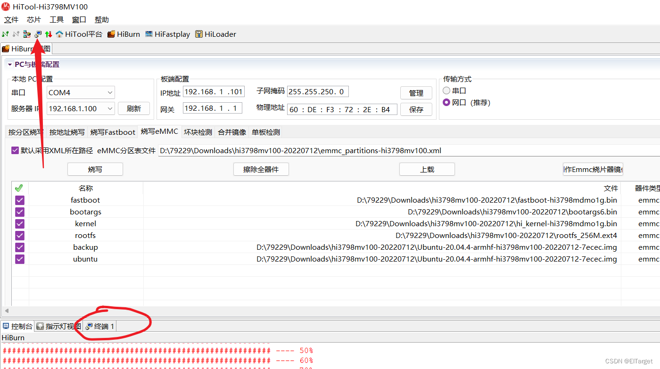Switch to the 指示灯视图 tab
Viewport: 660px width, 369px height.
tap(59, 326)
